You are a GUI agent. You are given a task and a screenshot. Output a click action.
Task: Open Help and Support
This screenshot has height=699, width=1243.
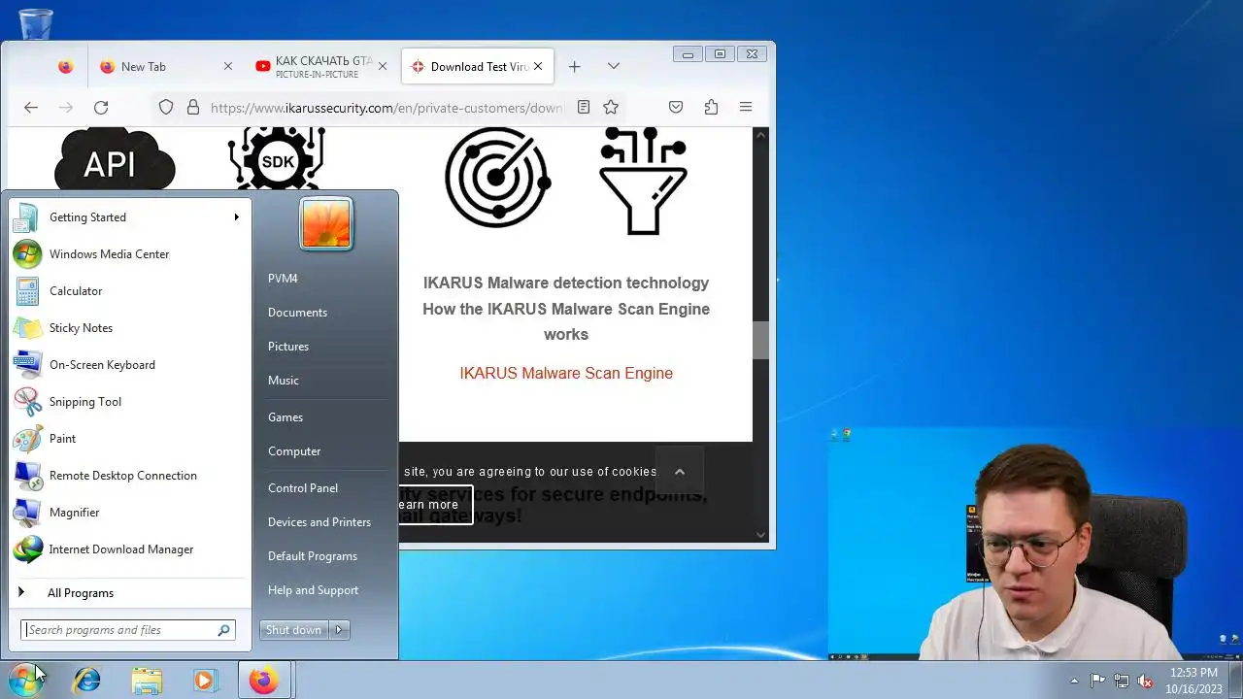324,590
